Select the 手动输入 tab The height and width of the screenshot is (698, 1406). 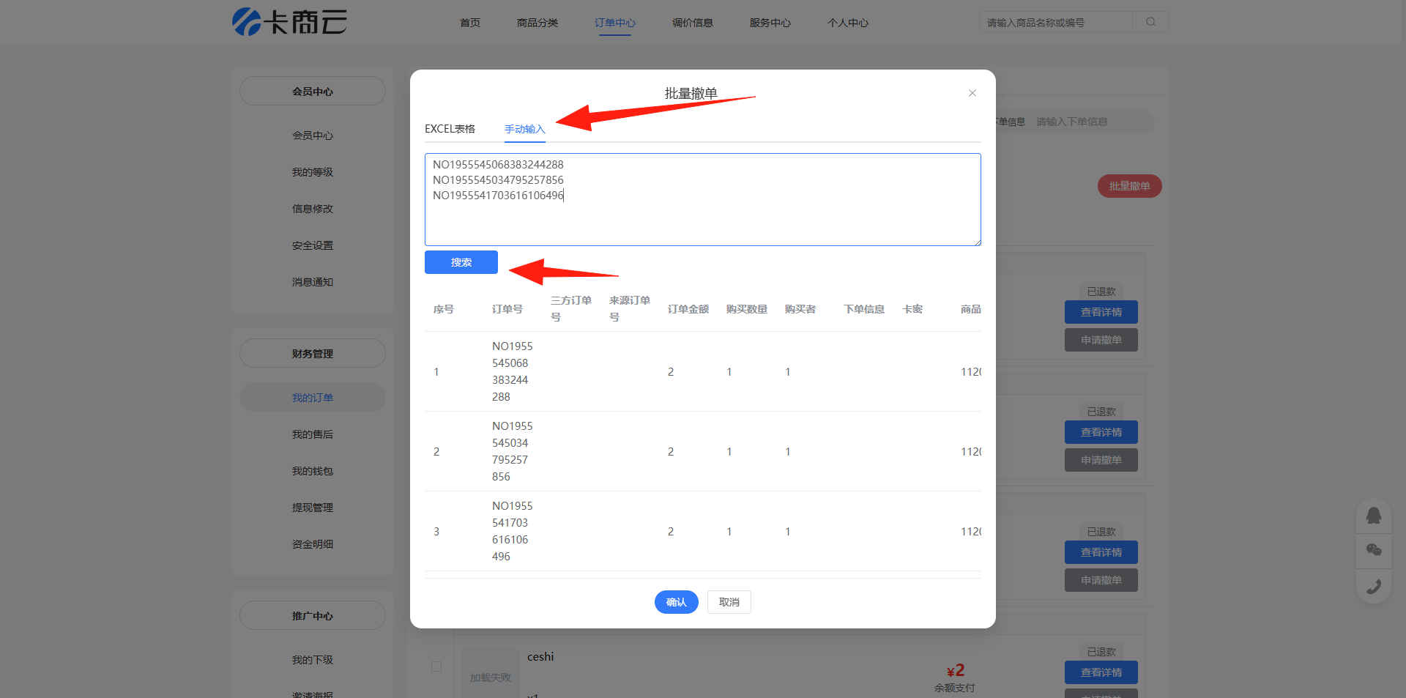524,129
